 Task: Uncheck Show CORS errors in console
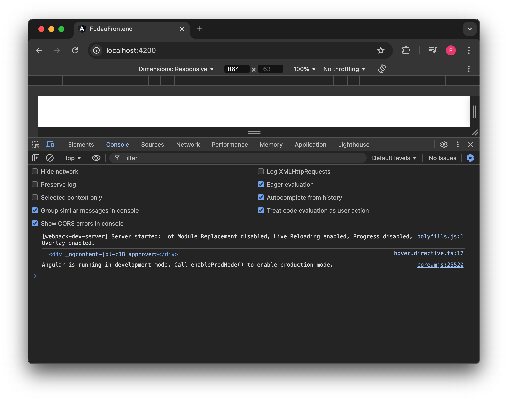[x=35, y=223]
